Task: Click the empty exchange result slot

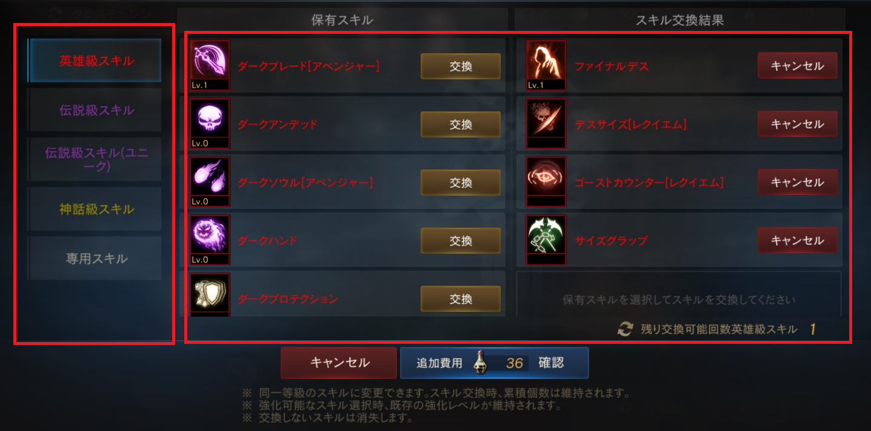Action: click(679, 294)
